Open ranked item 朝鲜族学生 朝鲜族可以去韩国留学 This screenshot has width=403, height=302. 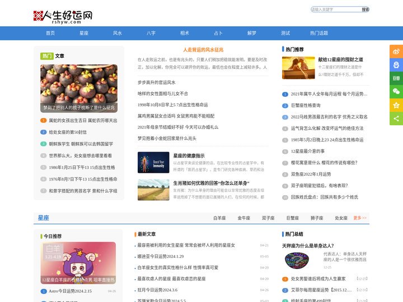[81, 144]
